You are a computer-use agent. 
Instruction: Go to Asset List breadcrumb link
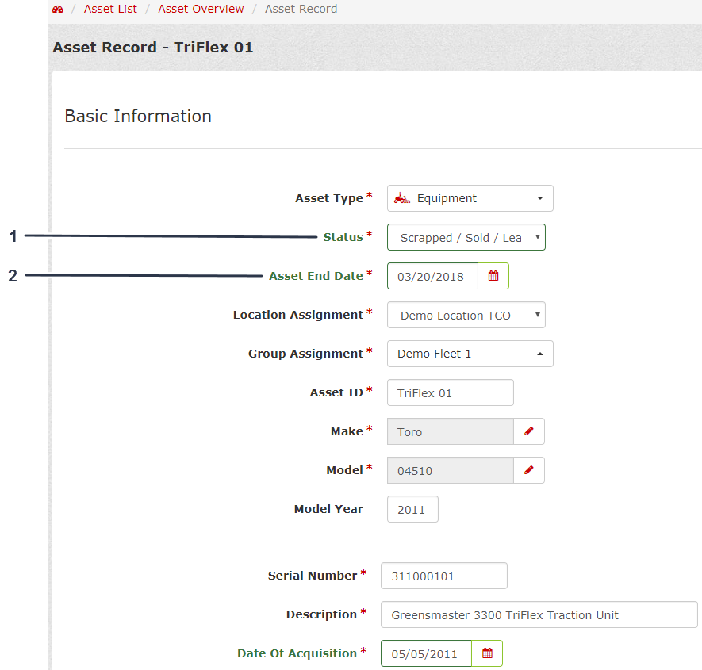click(x=110, y=9)
